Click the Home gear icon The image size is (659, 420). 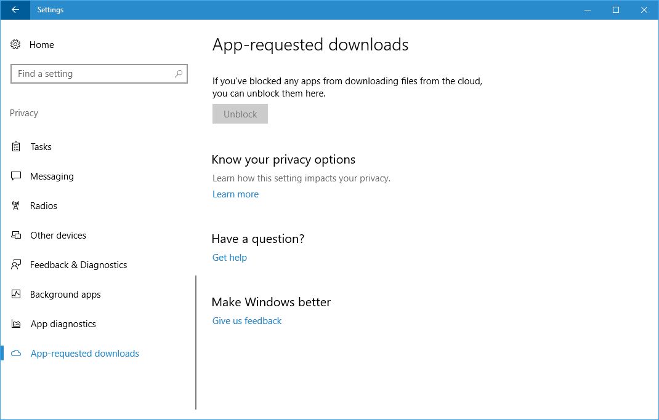(15, 44)
